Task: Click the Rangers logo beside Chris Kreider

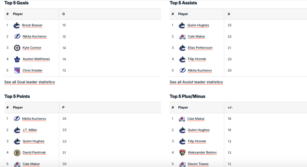Action: point(17,70)
